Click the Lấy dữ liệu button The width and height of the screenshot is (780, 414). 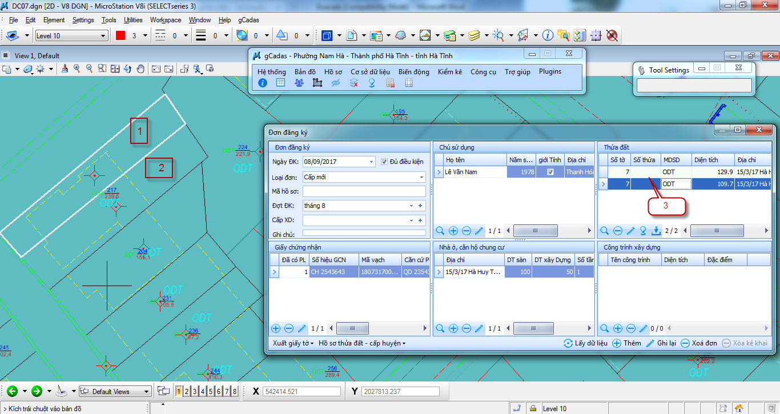[x=585, y=343]
